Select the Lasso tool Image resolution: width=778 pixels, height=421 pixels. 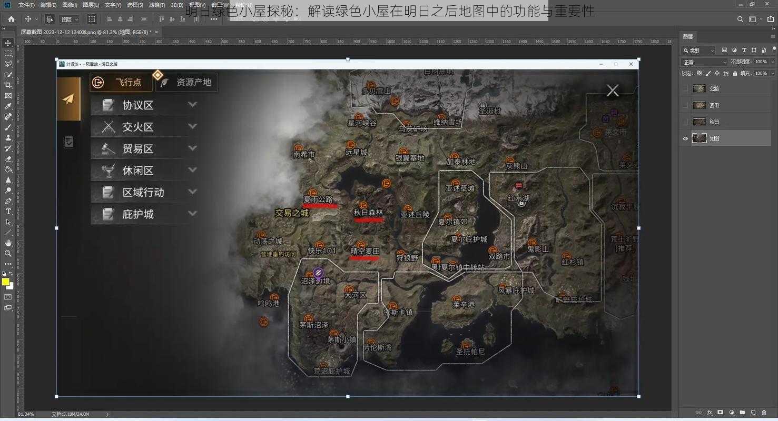click(x=8, y=64)
